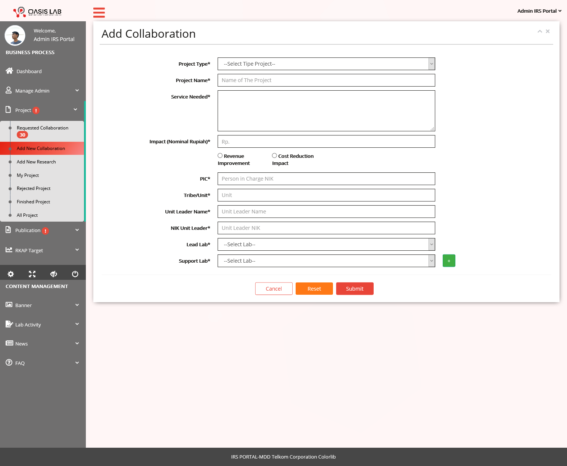Click the 30 count badge
The height and width of the screenshot is (466, 567).
[x=22, y=135]
